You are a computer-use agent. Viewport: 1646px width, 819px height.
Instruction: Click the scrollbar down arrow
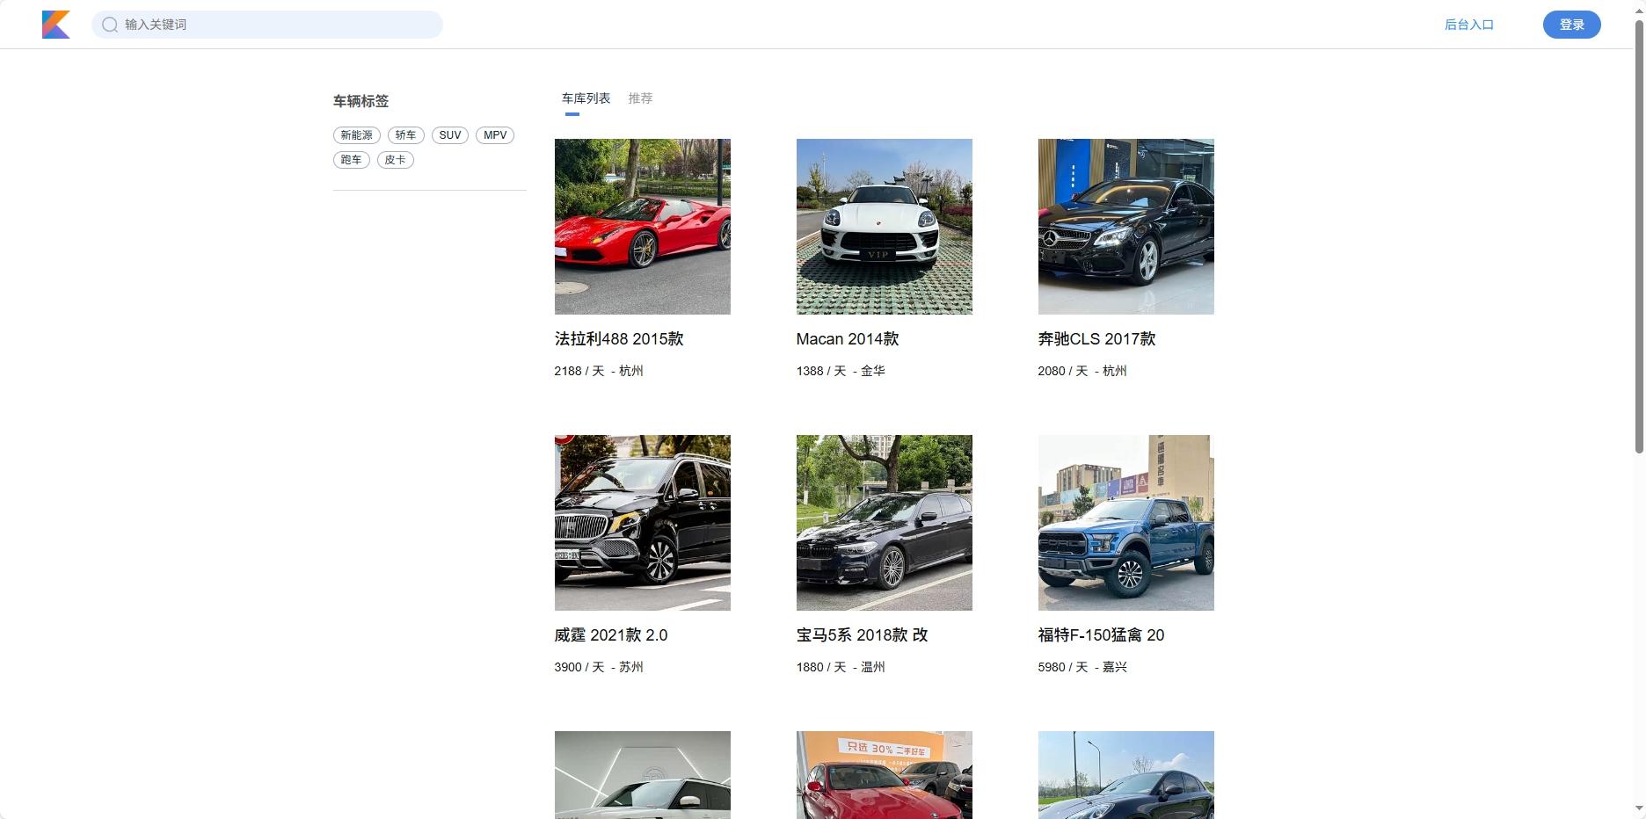click(x=1639, y=808)
